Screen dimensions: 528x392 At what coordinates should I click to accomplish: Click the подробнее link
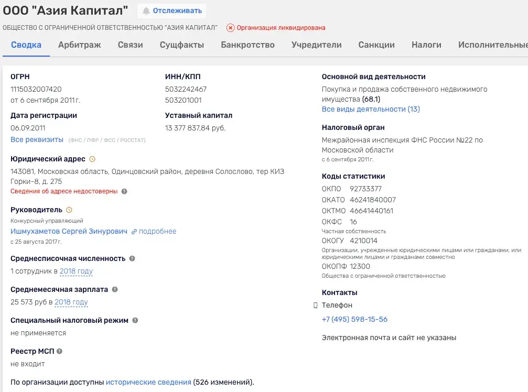coord(158,231)
